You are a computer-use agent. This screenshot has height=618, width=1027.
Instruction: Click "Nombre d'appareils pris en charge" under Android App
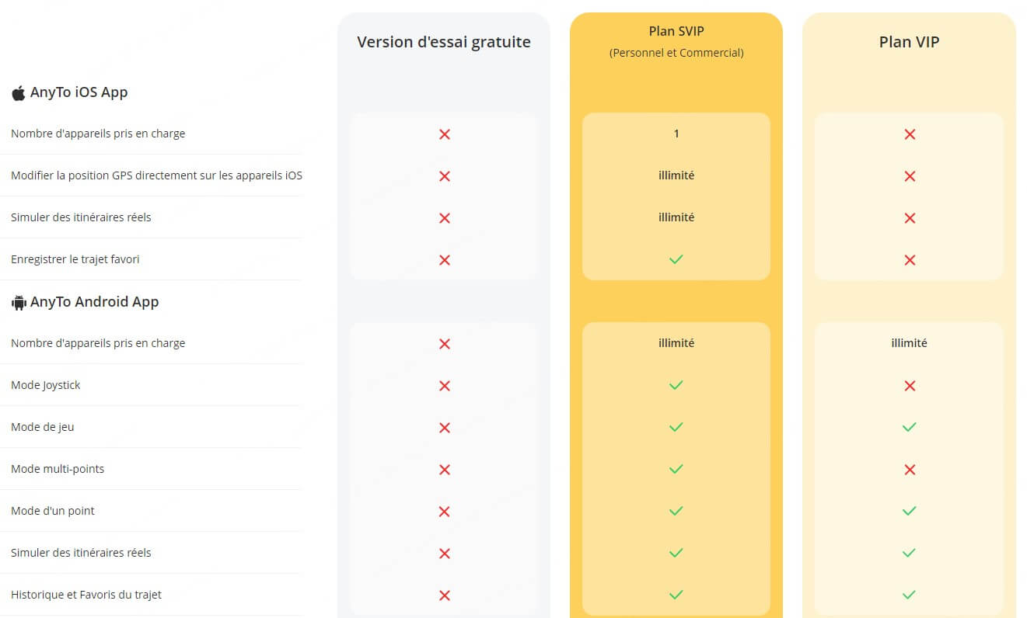click(98, 343)
